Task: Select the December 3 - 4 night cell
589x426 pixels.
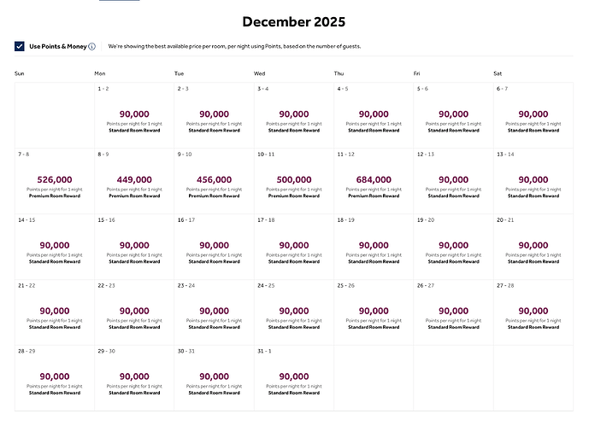Action: point(293,115)
